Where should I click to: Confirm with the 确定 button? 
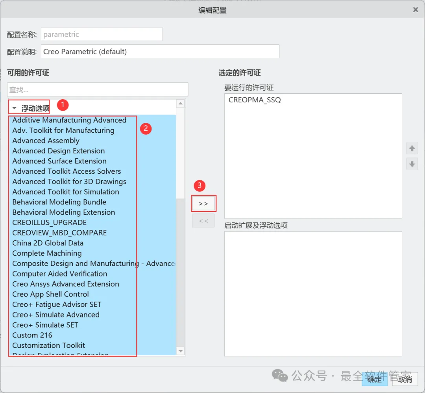375,379
